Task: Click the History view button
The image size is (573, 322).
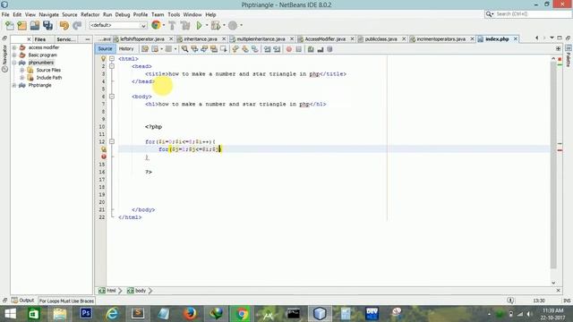Action: tap(126, 49)
